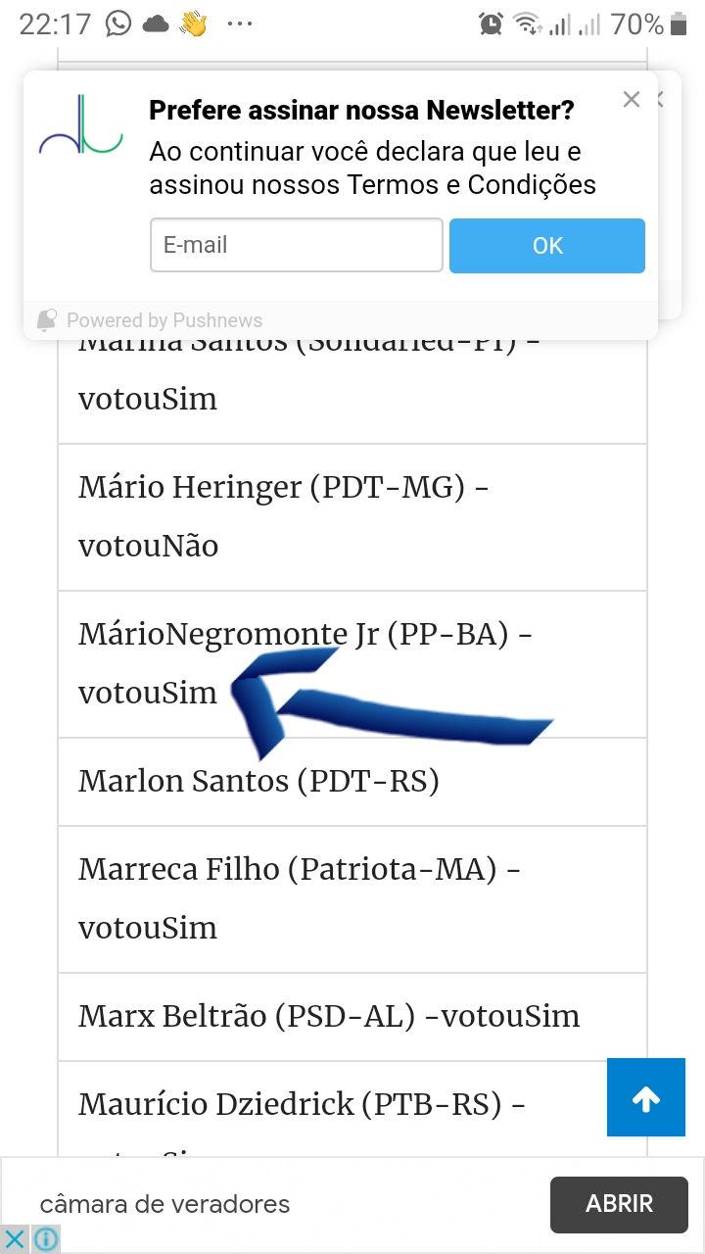
Task: Tap the scroll-to-top arrow button
Action: tap(645, 1097)
